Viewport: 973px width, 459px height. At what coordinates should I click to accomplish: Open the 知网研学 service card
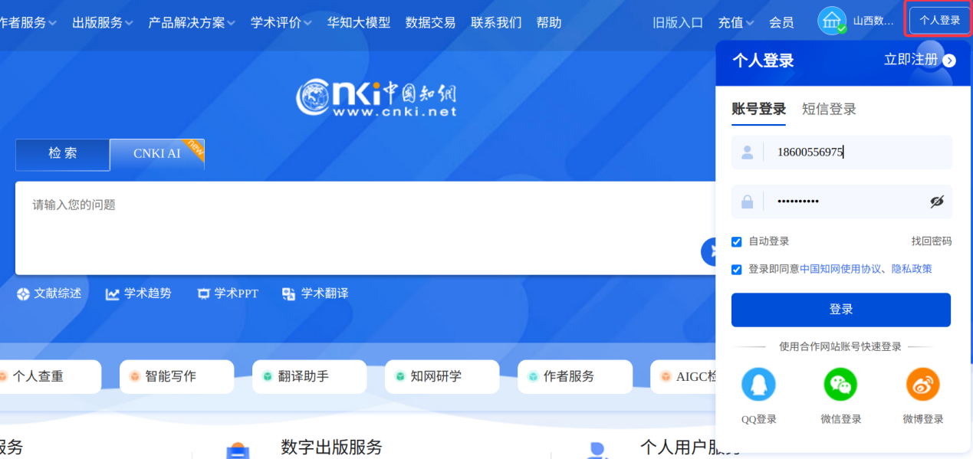(442, 376)
